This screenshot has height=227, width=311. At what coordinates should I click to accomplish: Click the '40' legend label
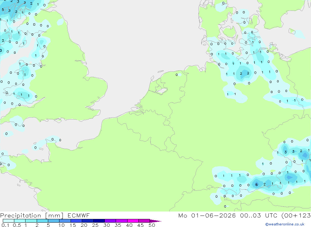(x=129, y=225)
